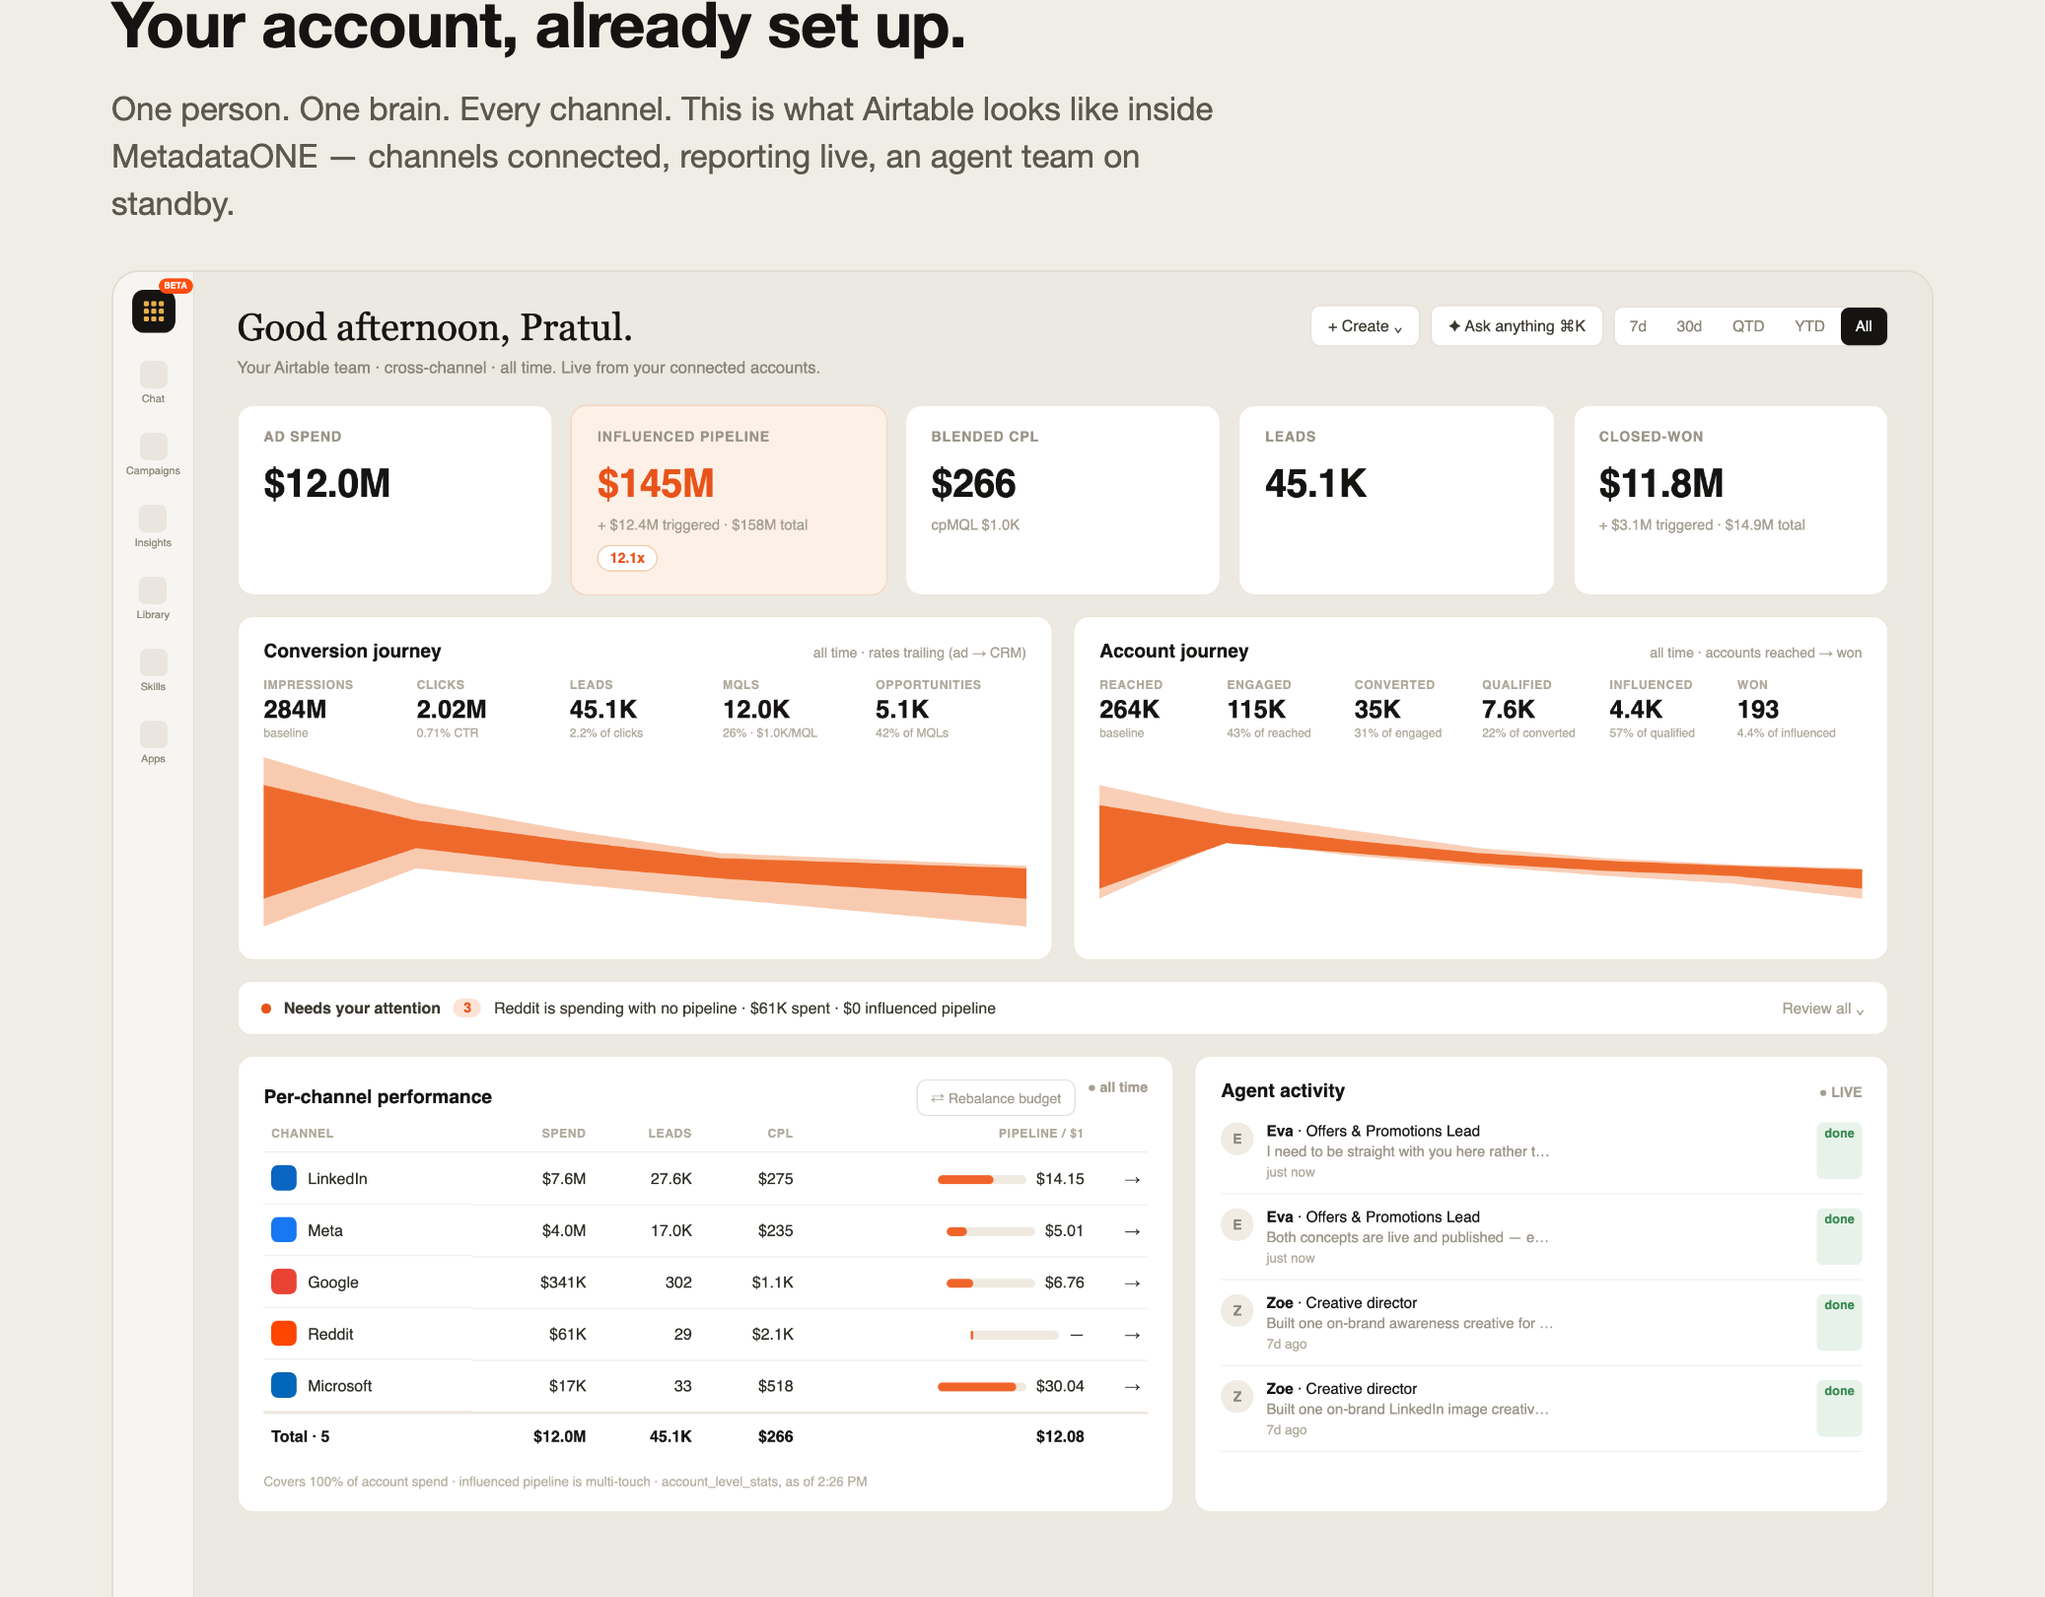The height and width of the screenshot is (1597, 2045).
Task: Select the YTD time range
Action: 1809,326
